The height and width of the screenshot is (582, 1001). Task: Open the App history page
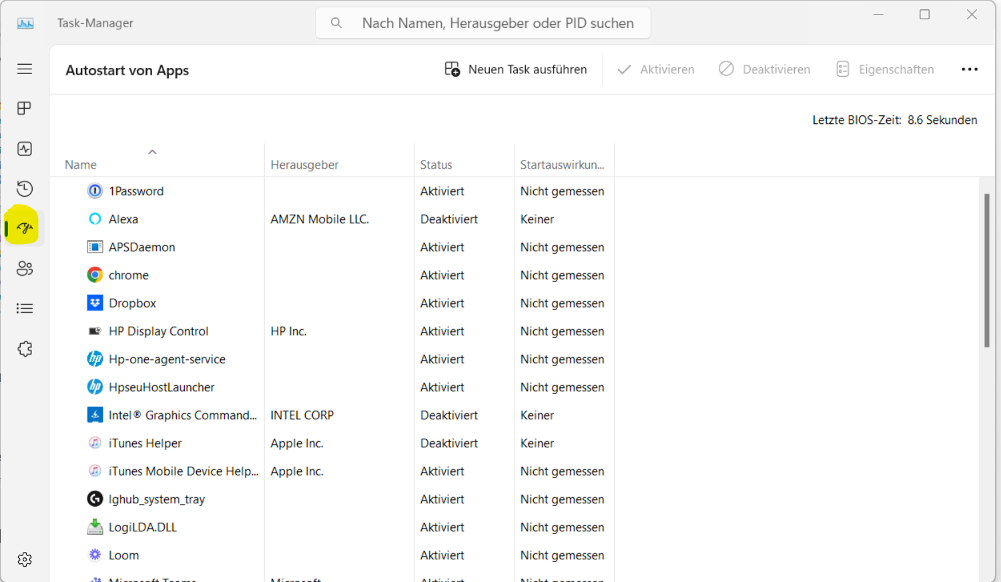pyautogui.click(x=25, y=189)
